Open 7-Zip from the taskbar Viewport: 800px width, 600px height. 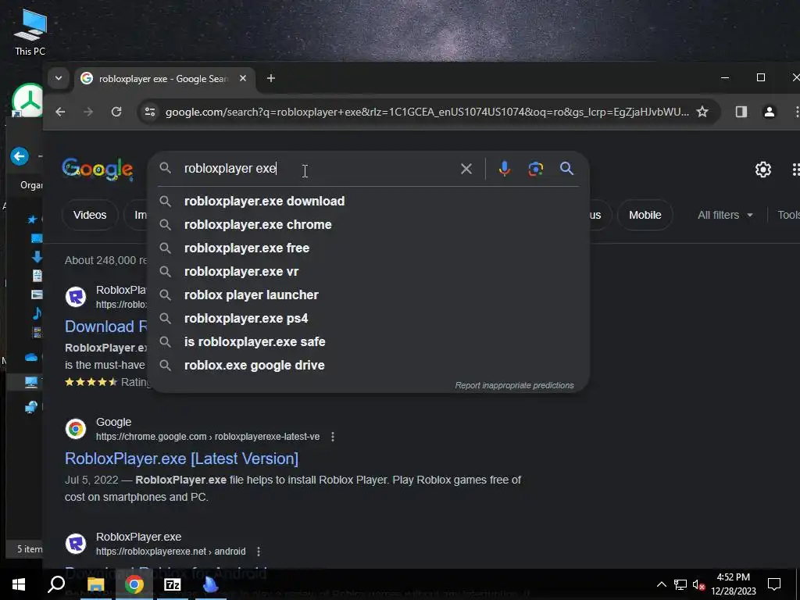[173, 584]
